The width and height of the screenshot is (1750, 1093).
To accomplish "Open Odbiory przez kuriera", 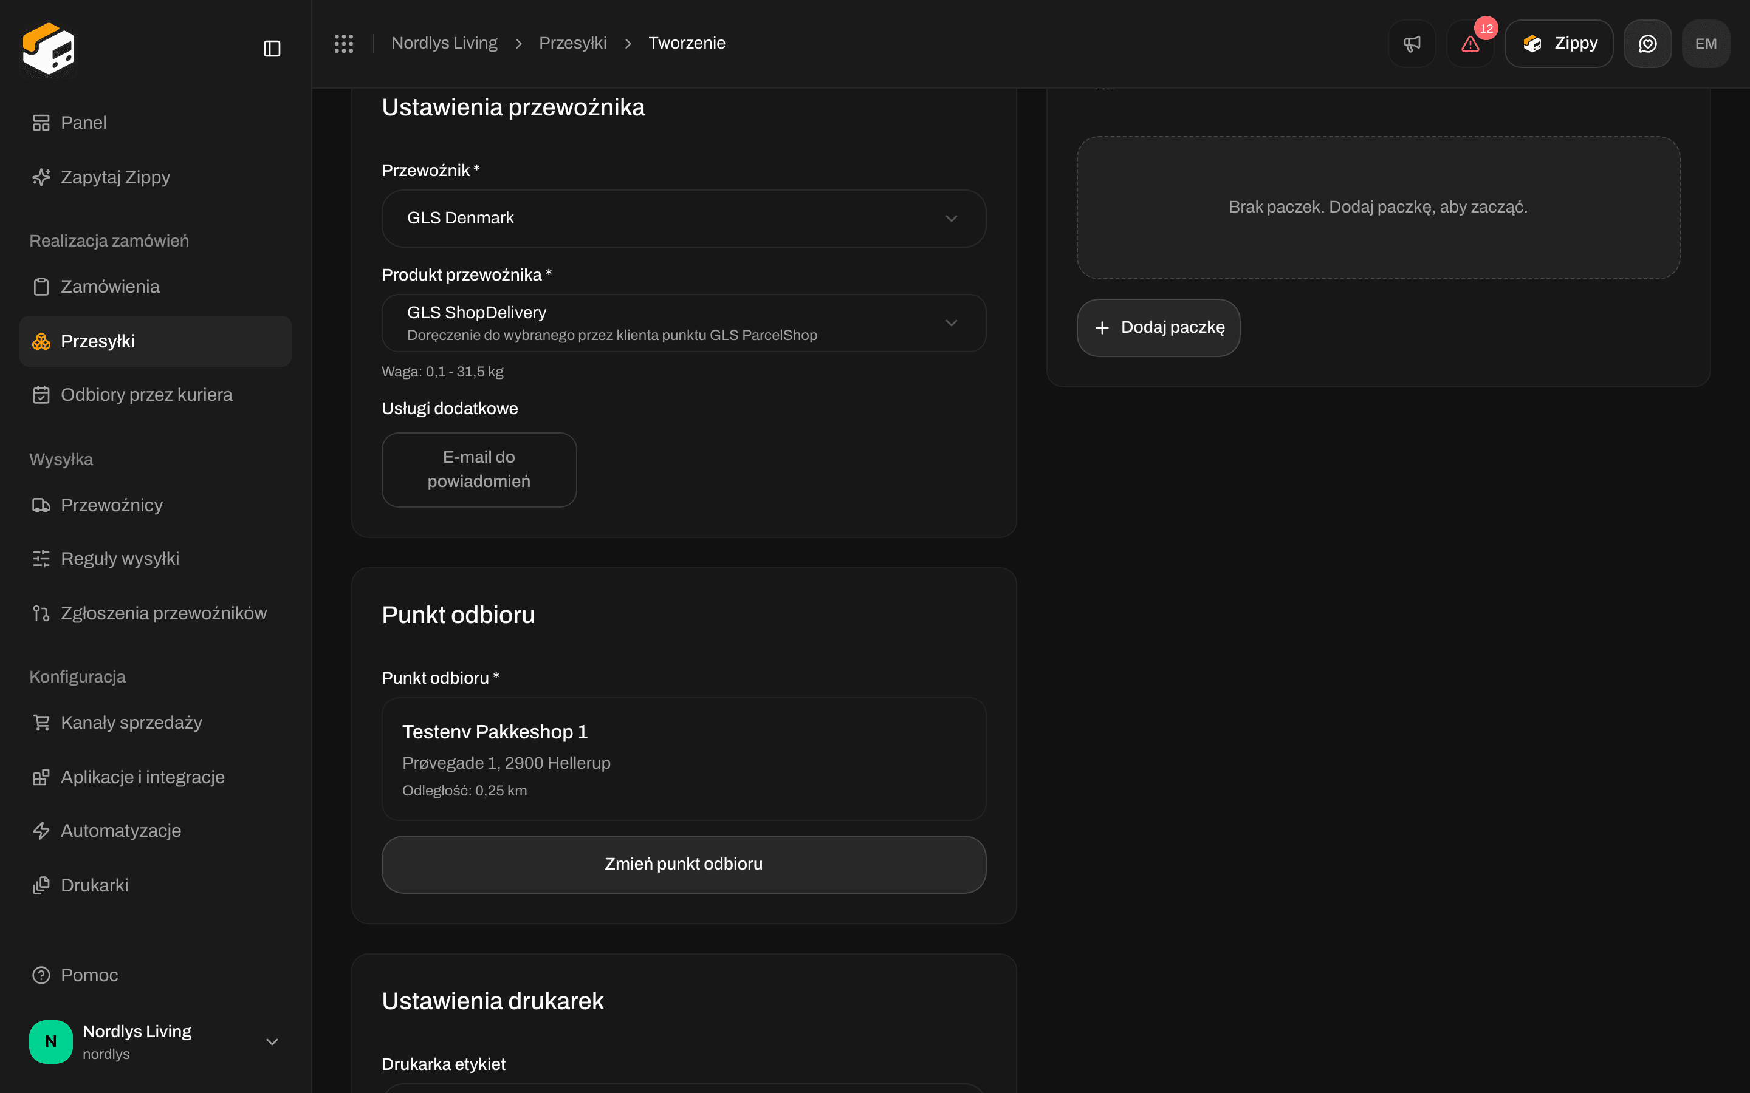I will 156,395.
